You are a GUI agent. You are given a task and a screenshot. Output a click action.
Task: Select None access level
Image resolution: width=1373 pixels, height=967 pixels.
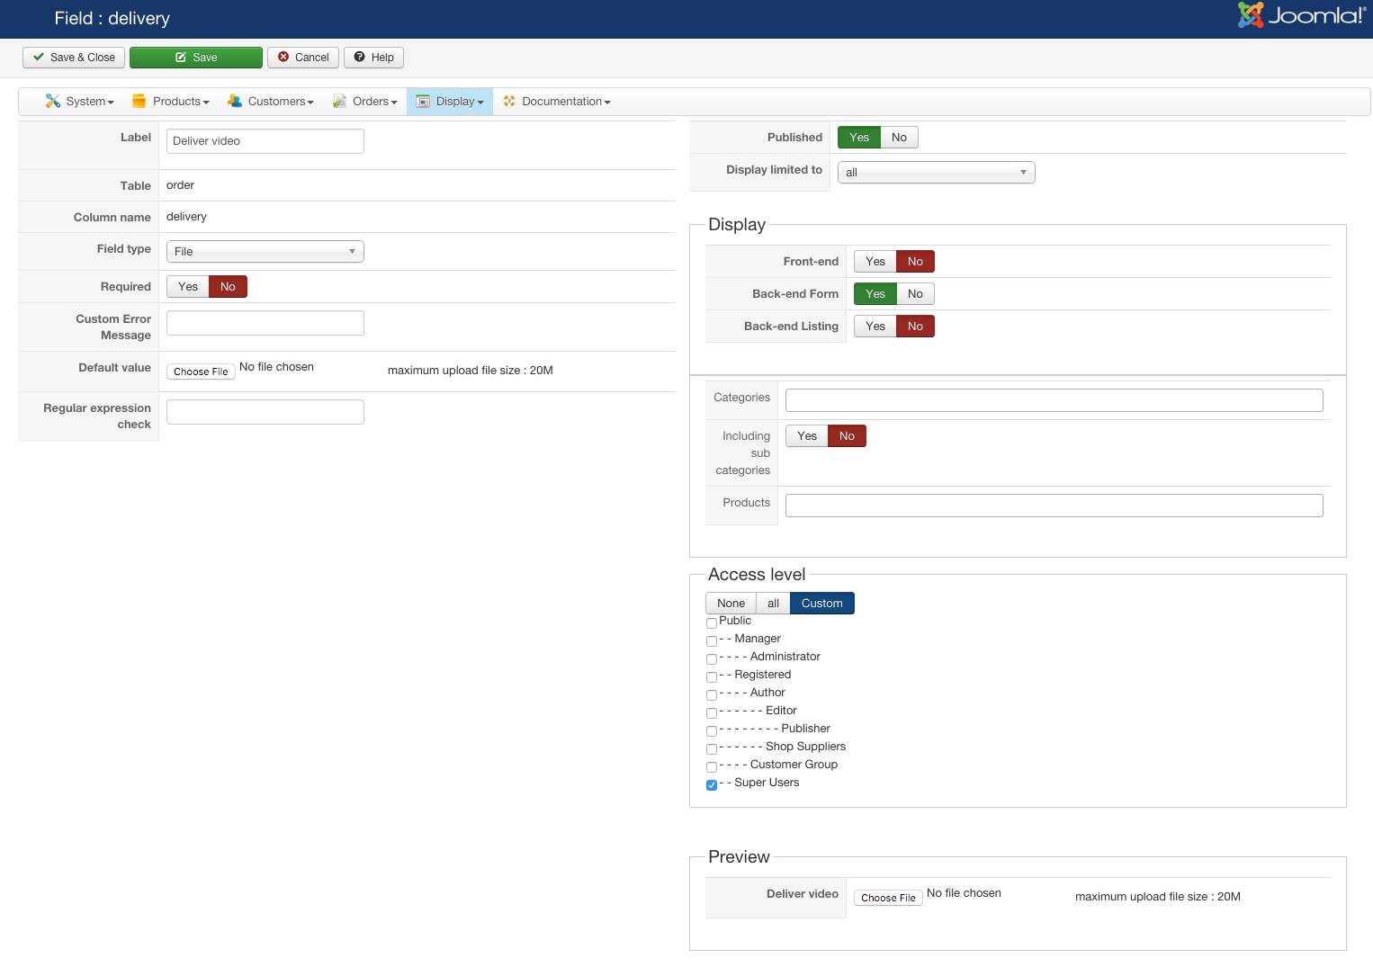pyautogui.click(x=731, y=604)
